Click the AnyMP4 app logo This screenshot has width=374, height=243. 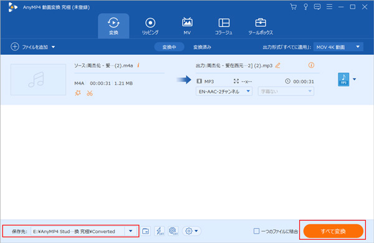(x=12, y=7)
